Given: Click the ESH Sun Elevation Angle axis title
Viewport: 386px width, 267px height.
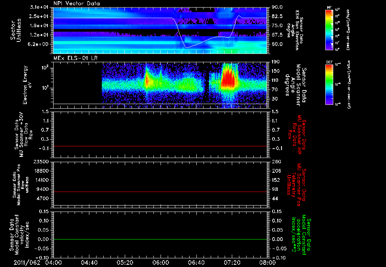Looking at the screenshot, I should click(294, 30).
